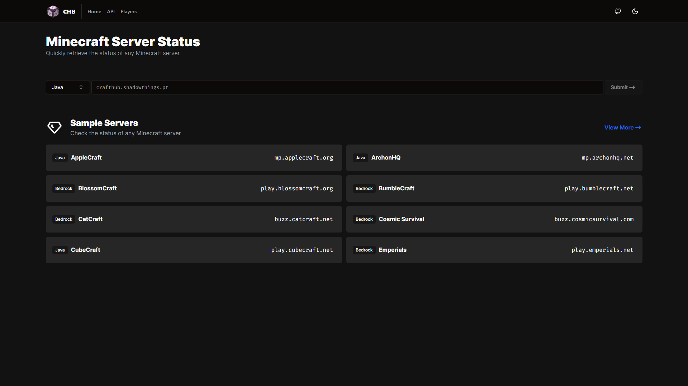This screenshot has width=688, height=386.
Task: Select the CubeCraft server card
Action: 194,250
